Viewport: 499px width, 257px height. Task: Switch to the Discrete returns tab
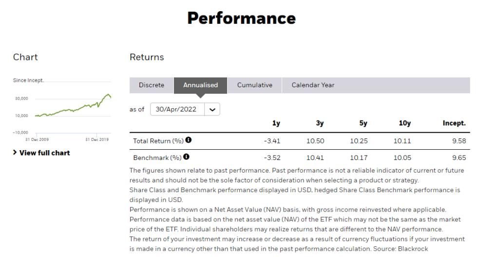(x=152, y=85)
